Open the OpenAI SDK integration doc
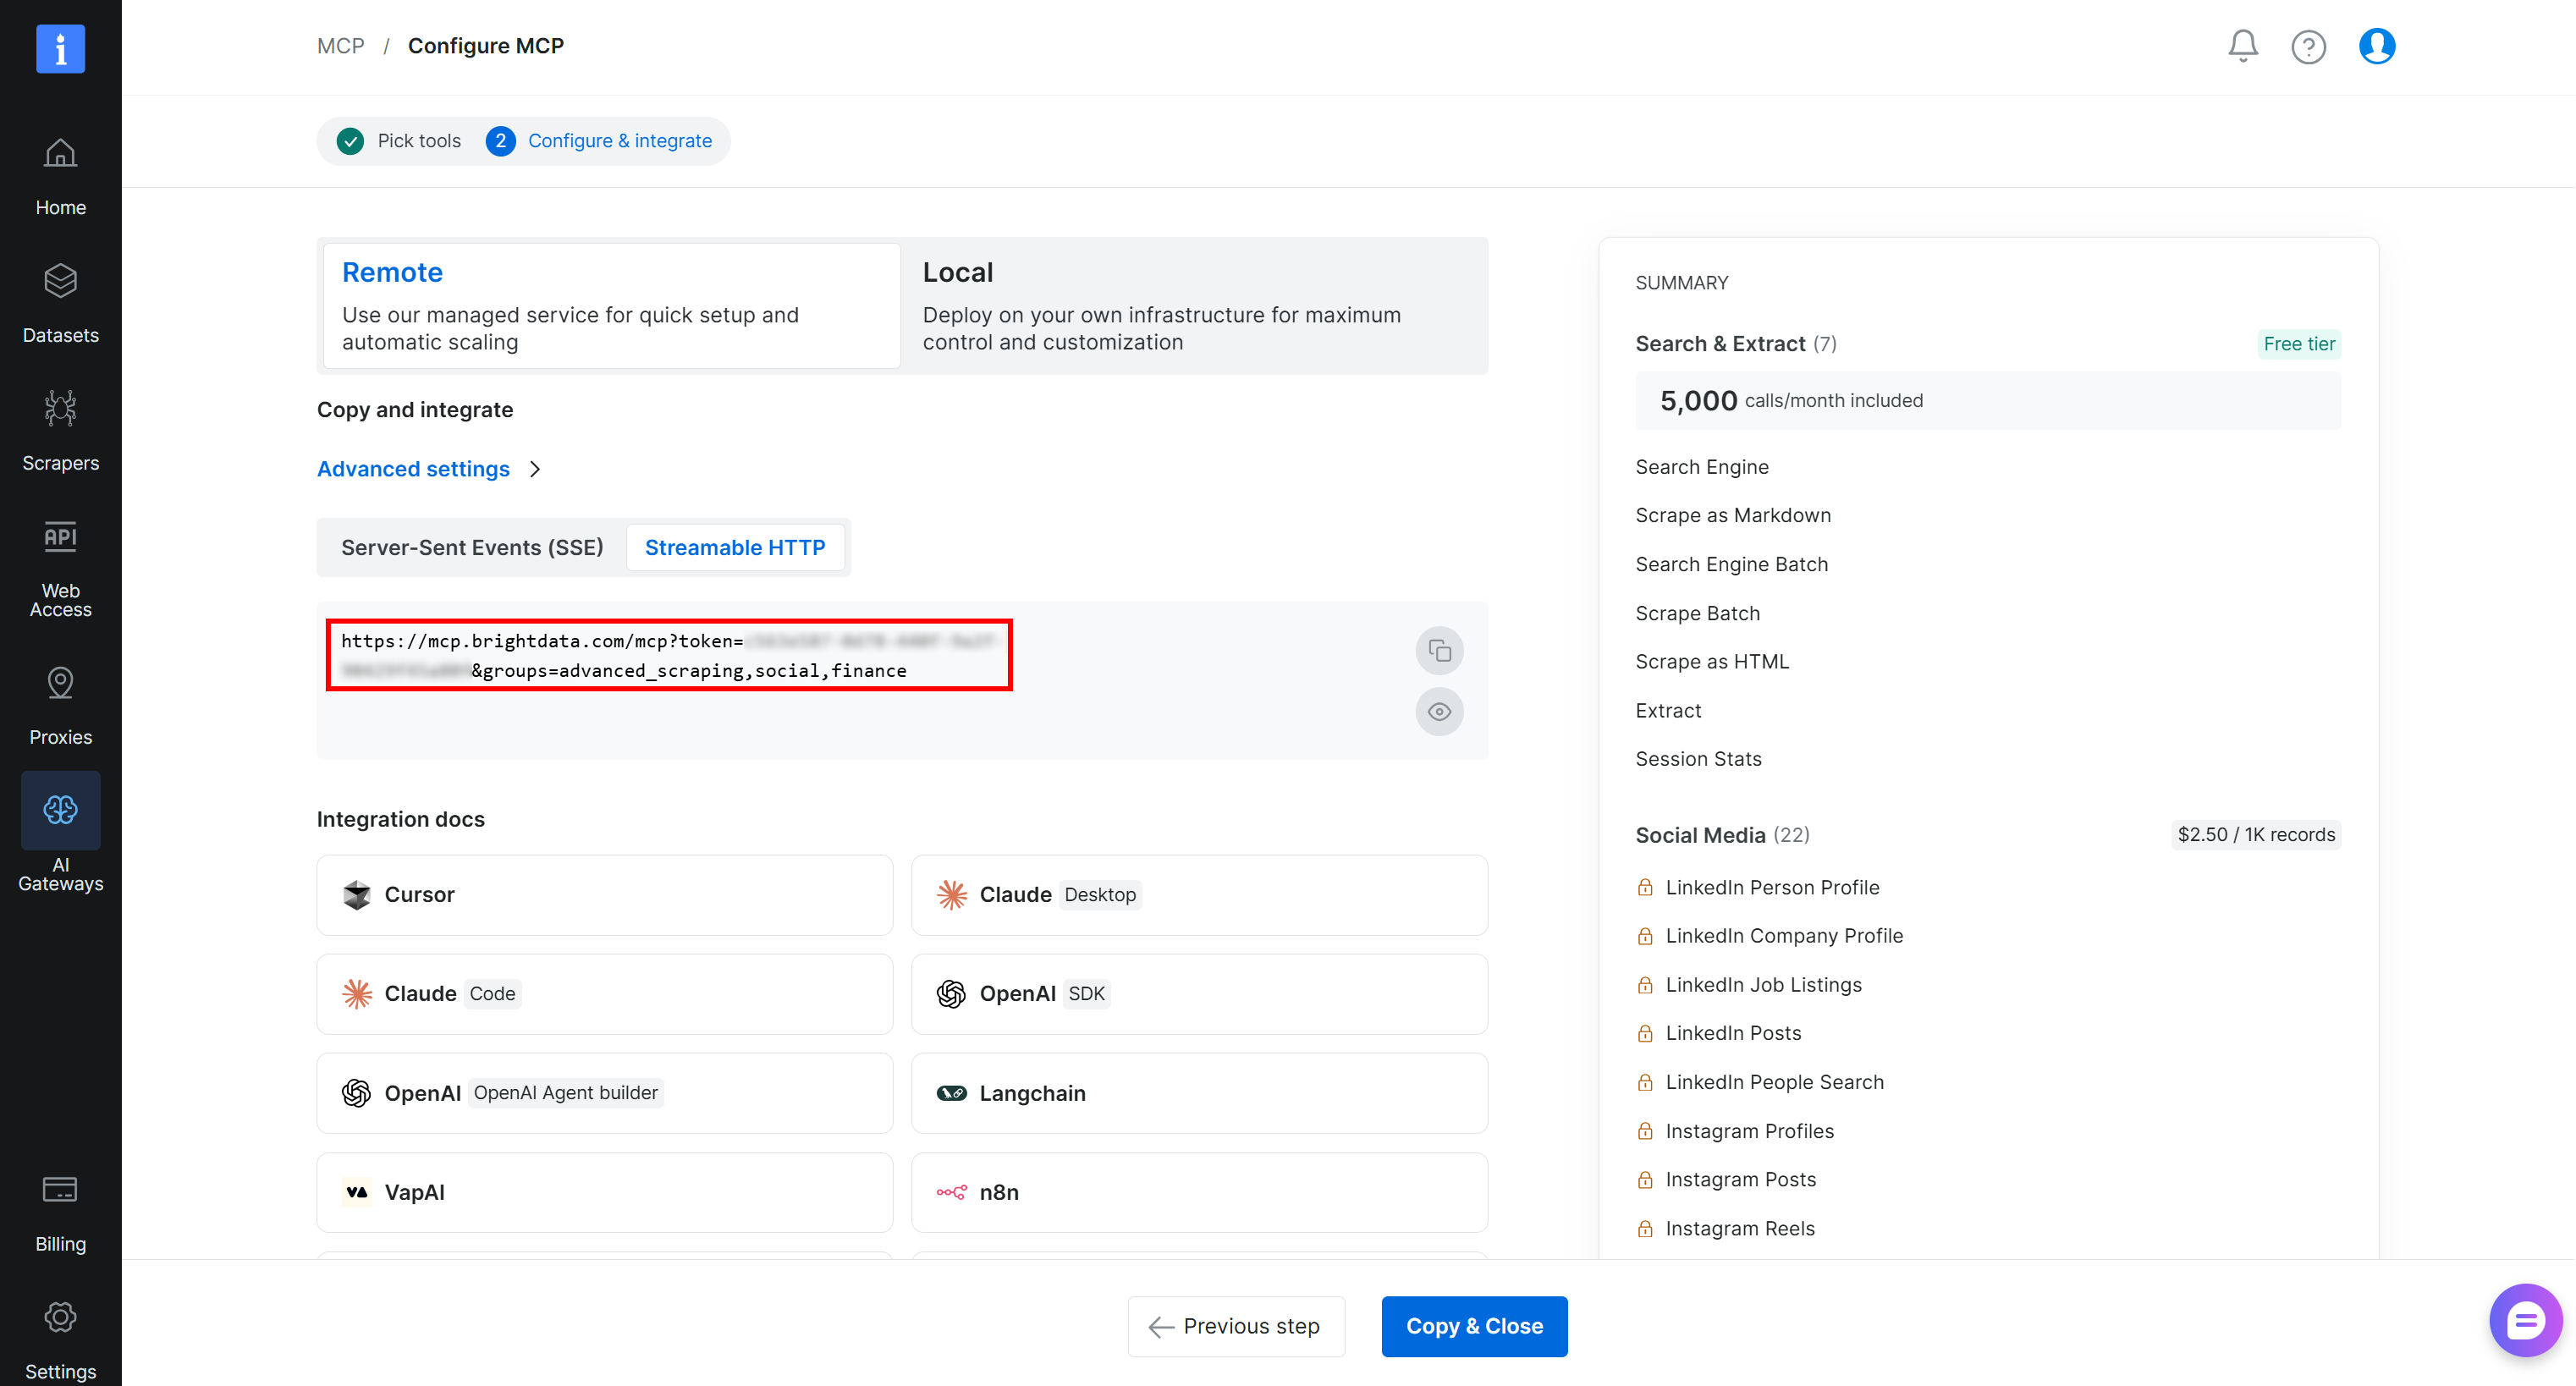 [x=1199, y=994]
